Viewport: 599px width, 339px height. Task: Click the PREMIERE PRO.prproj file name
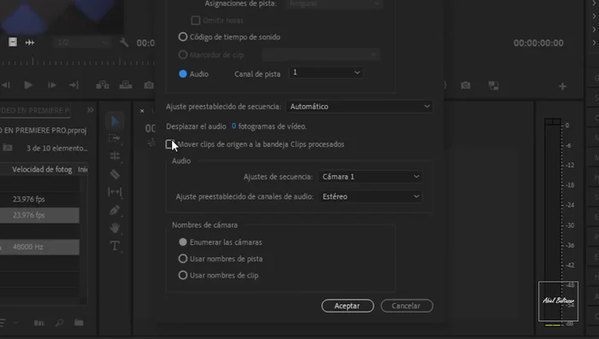pyautogui.click(x=44, y=131)
